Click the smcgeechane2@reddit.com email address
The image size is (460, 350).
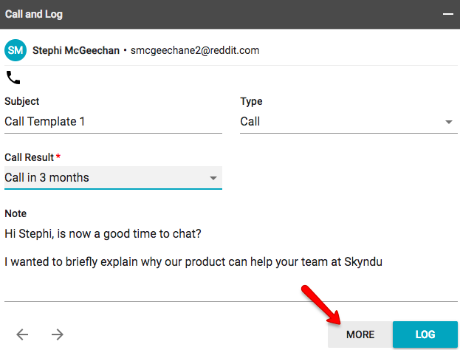point(195,50)
